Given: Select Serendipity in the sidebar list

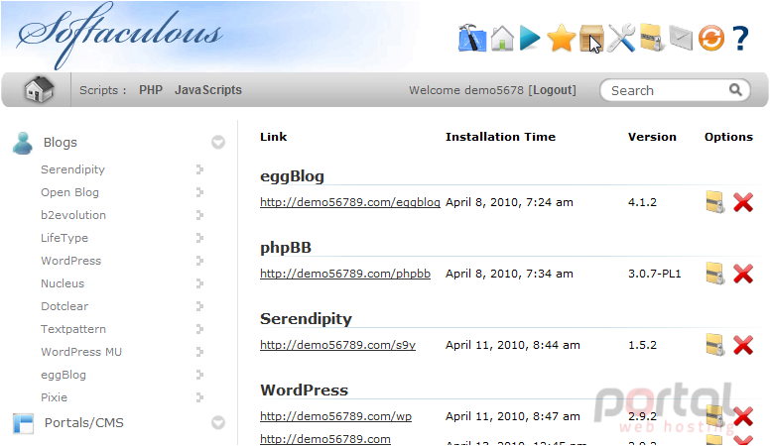Looking at the screenshot, I should pyautogui.click(x=72, y=169).
